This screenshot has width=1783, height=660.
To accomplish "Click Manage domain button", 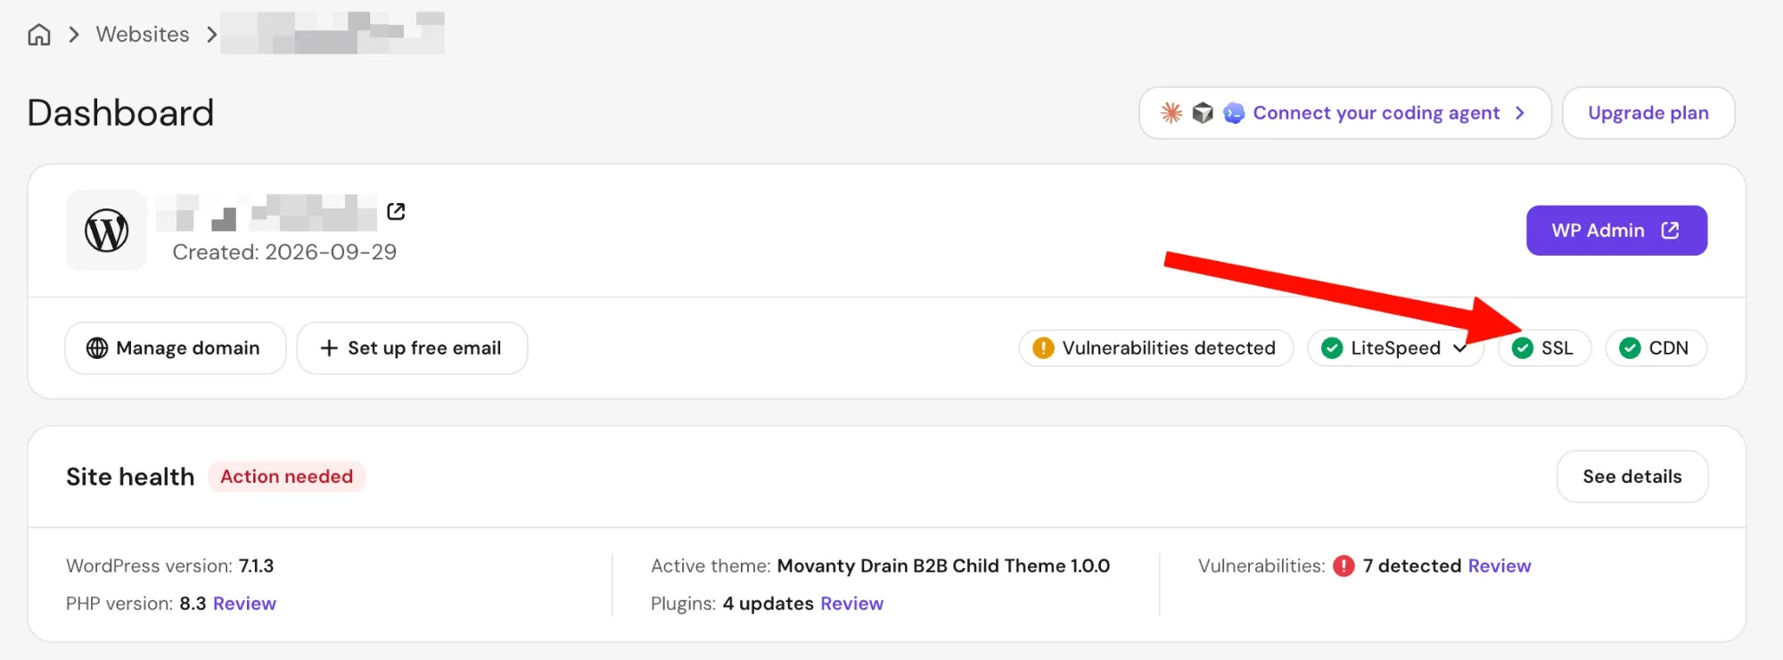I will click(175, 348).
